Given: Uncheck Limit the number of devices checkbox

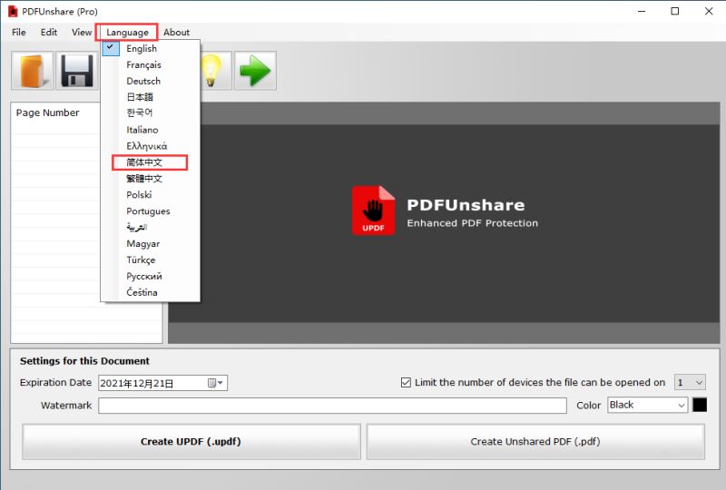Looking at the screenshot, I should click(x=406, y=383).
